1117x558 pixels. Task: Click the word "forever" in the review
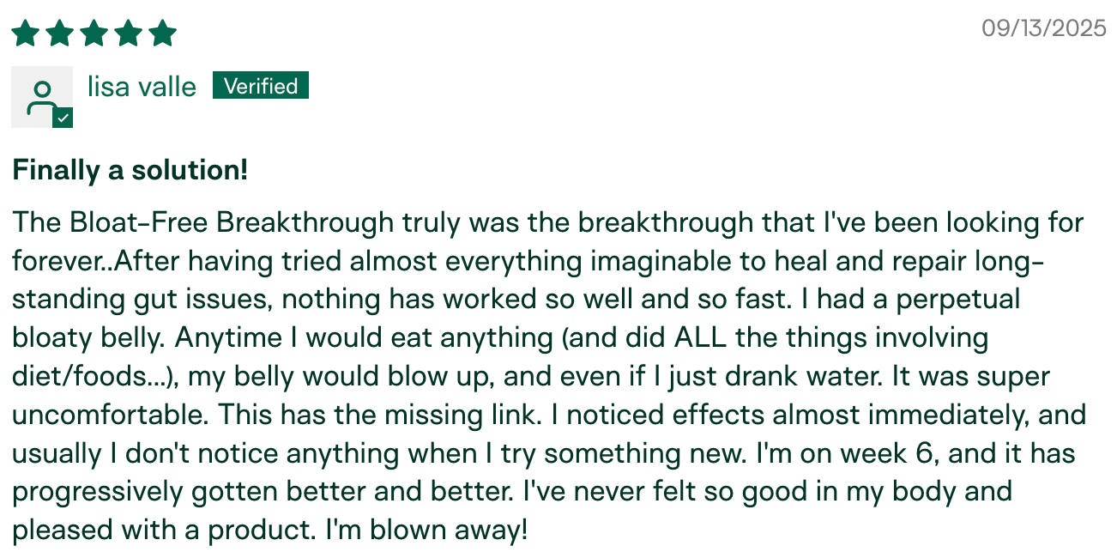click(x=57, y=261)
